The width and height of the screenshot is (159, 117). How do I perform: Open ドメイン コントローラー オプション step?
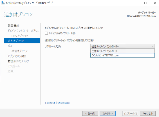point(23,31)
